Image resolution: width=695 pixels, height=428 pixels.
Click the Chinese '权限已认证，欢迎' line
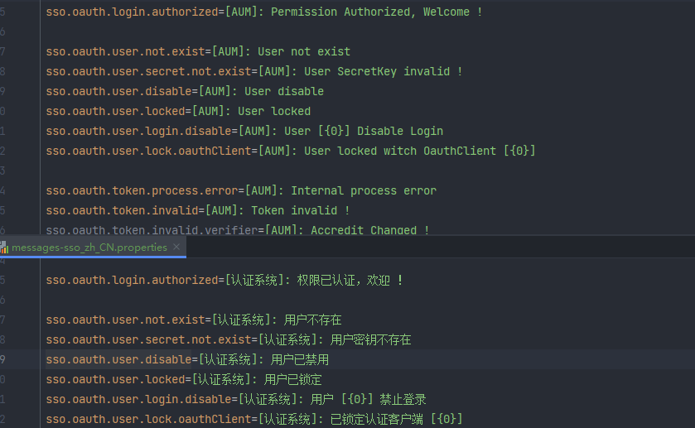[x=224, y=280]
